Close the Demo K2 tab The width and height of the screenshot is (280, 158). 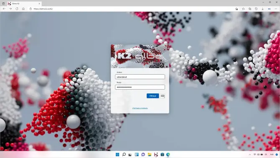coord(39,4)
